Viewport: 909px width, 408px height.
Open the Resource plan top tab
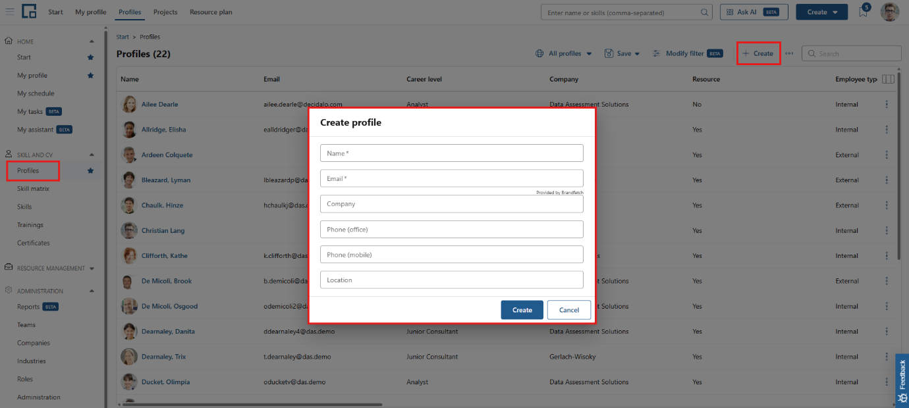pyautogui.click(x=211, y=12)
